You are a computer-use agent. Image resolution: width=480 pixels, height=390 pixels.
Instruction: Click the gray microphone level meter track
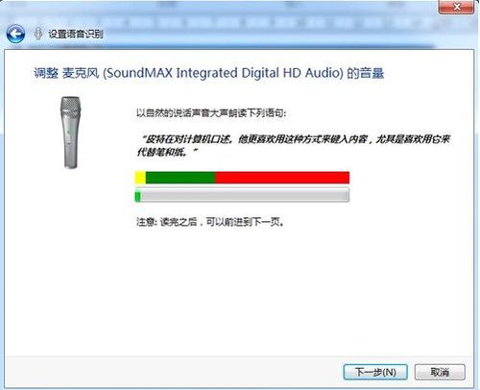click(x=242, y=195)
